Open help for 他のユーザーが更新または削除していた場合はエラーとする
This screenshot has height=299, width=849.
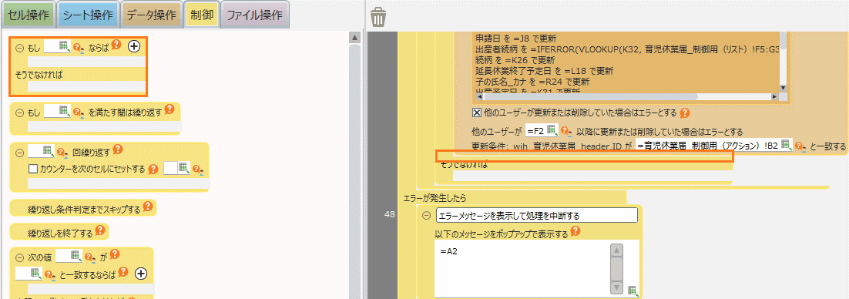click(x=684, y=113)
